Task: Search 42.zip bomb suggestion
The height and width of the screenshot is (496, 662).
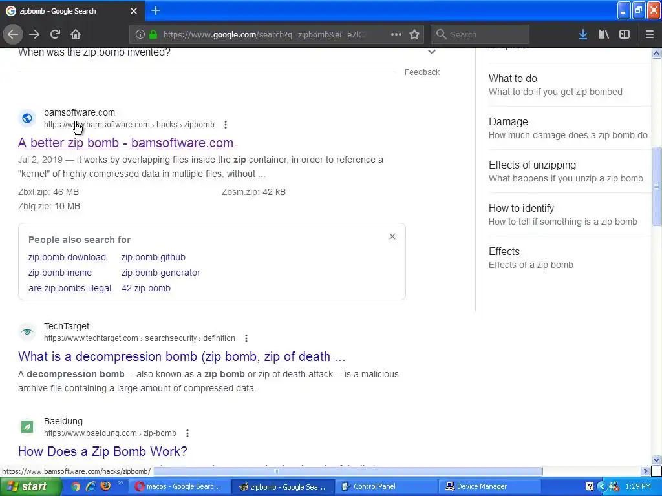Action: (x=146, y=289)
